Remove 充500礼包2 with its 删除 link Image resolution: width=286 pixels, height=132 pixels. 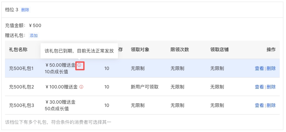click(x=271, y=87)
